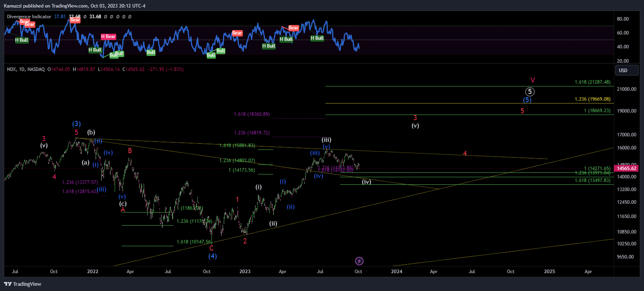Click the white (b) wave label
This screenshot has width=644, height=291.
coord(91,132)
